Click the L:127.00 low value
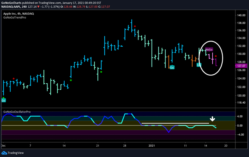This screenshot has height=157, width=249. tap(92, 7)
